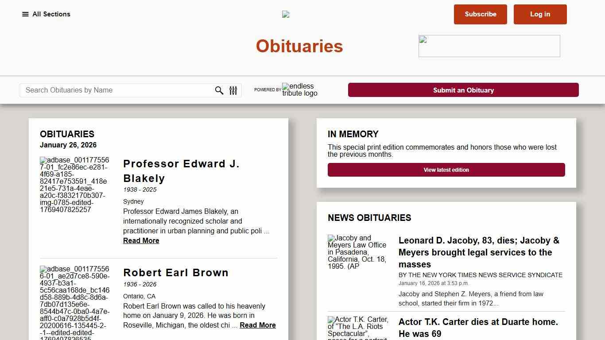The width and height of the screenshot is (605, 340).
Task: Click the Log in button
Action: pos(540,14)
